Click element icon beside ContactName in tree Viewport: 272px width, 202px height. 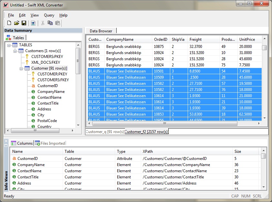point(33,97)
